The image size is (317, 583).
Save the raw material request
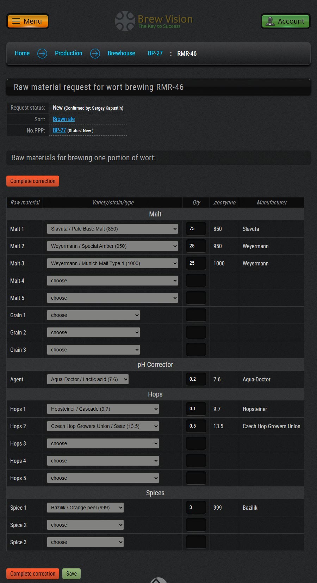coord(72,573)
